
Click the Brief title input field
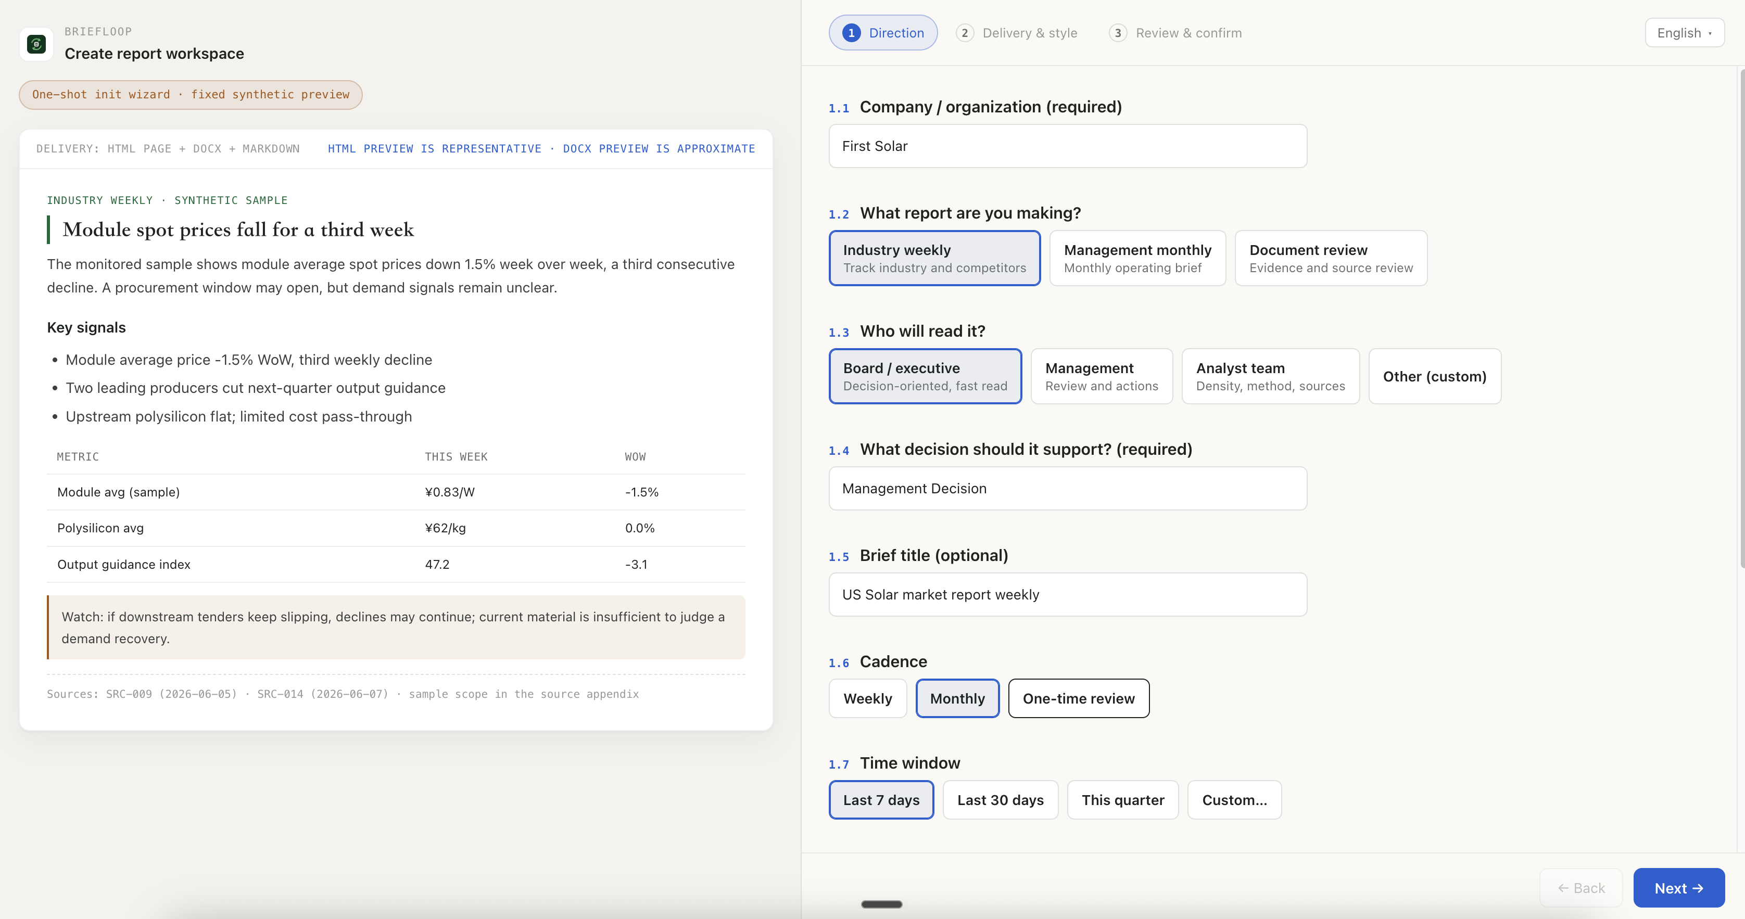[1068, 595]
